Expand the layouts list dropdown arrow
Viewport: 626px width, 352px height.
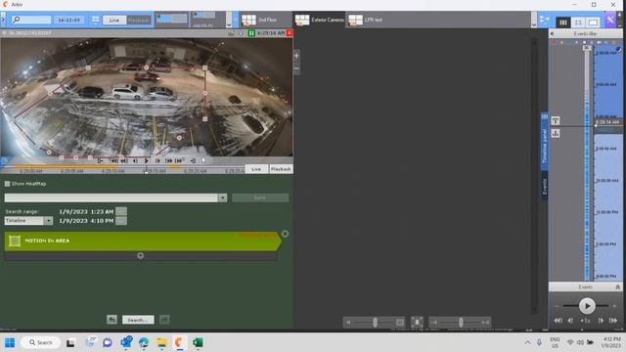(x=229, y=23)
